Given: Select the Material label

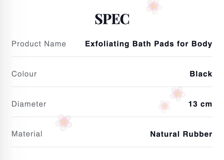Looking at the screenshot, I should (27, 134).
